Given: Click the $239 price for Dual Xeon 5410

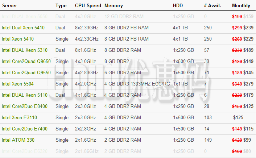Looking at the screenshot, I should 248,28.
